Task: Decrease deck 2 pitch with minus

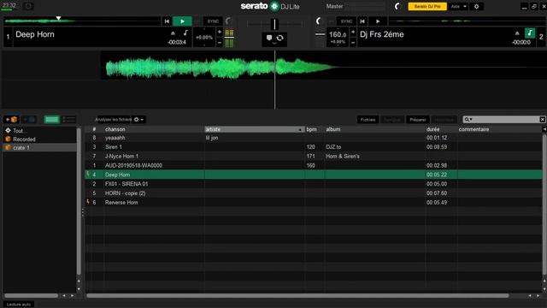Action: pos(353,43)
